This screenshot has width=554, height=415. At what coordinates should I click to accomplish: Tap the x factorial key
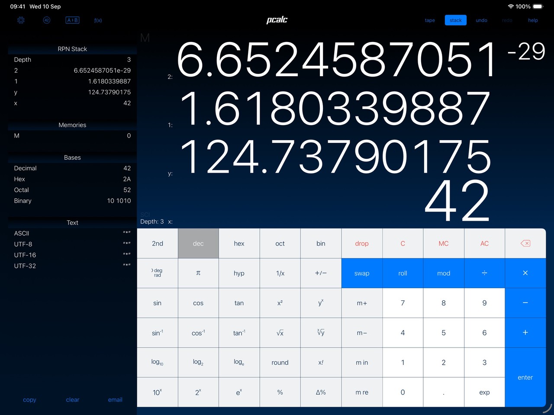(321, 363)
